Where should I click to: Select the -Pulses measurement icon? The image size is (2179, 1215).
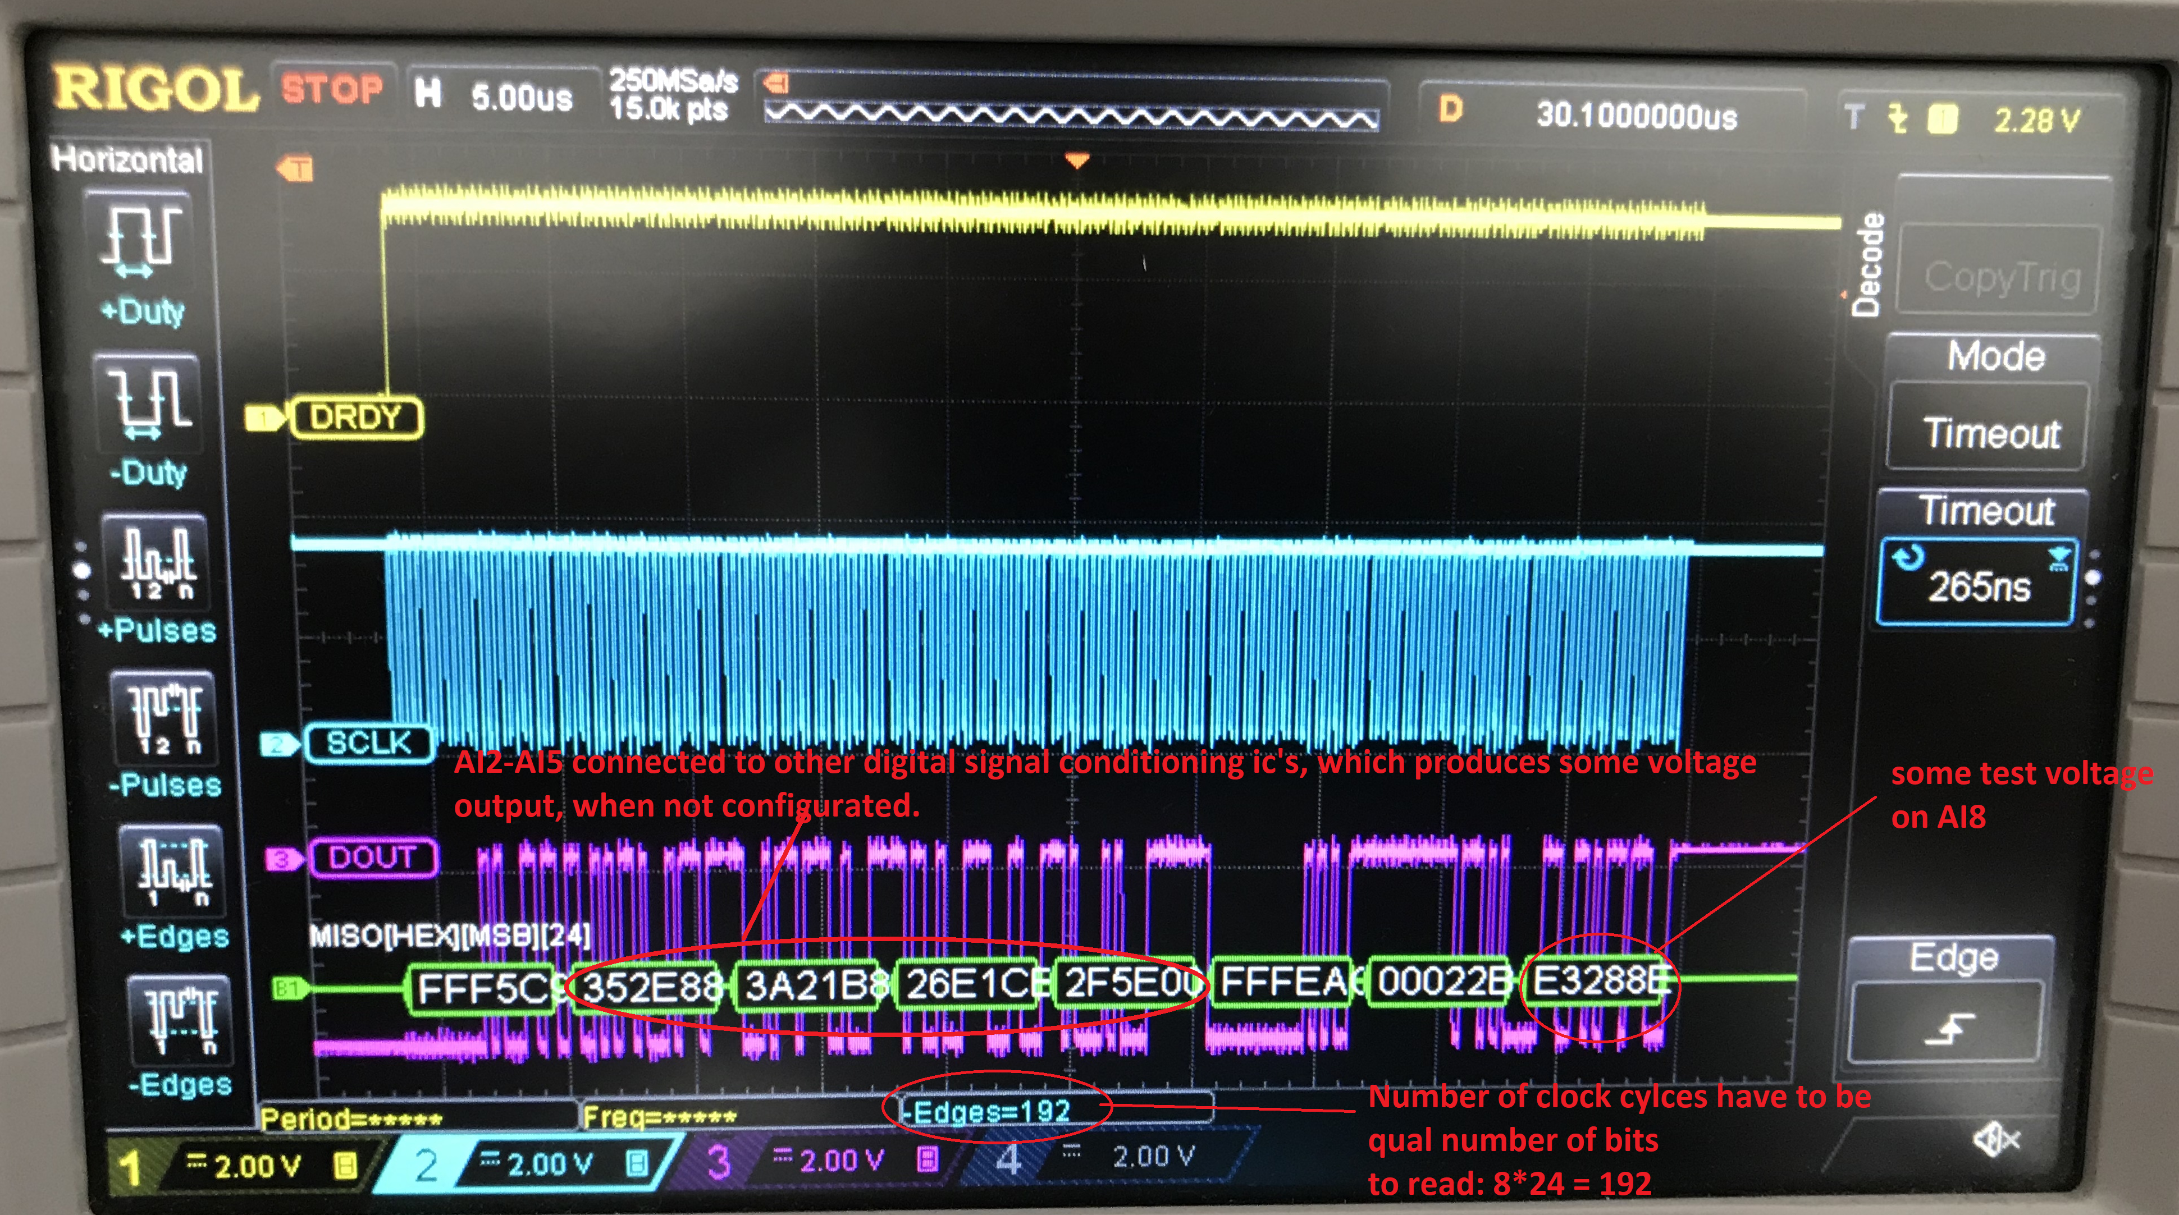163,718
